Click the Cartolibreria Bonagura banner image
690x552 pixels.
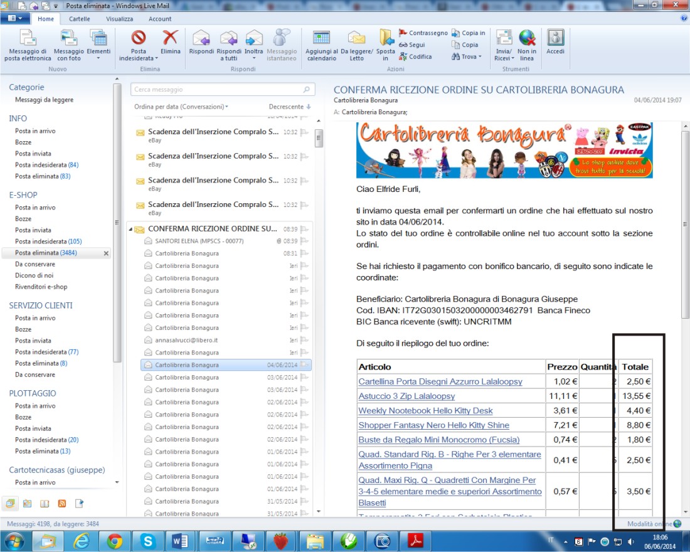[x=504, y=151]
